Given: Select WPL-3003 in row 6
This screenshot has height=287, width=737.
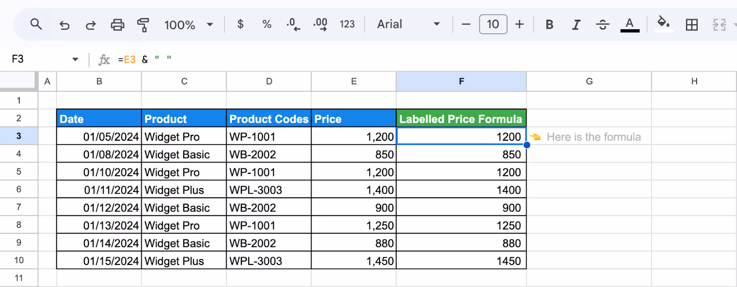Looking at the screenshot, I should [x=269, y=190].
